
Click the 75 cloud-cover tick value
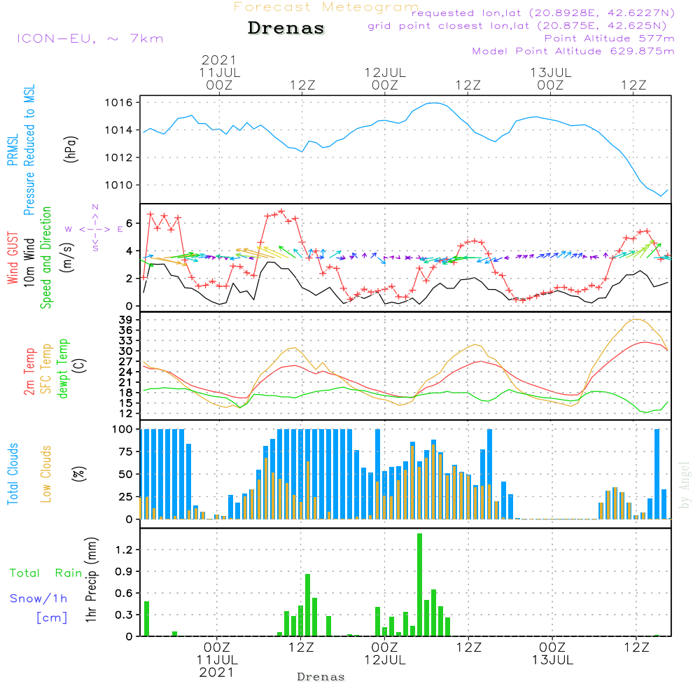coord(126,451)
